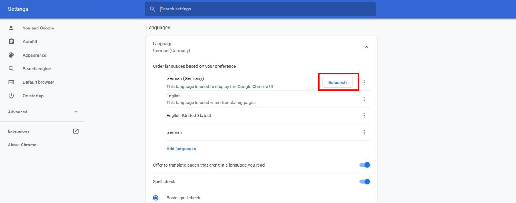Click the Languages section heading
This screenshot has height=203, width=516.
(x=158, y=28)
